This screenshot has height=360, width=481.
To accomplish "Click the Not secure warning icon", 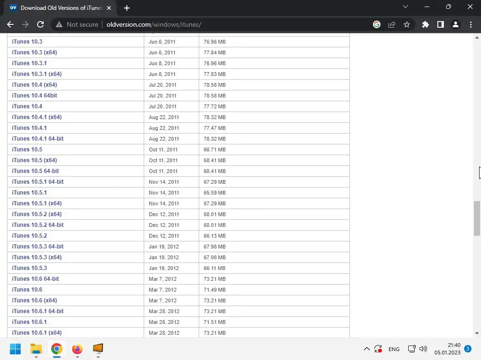I will click(59, 24).
